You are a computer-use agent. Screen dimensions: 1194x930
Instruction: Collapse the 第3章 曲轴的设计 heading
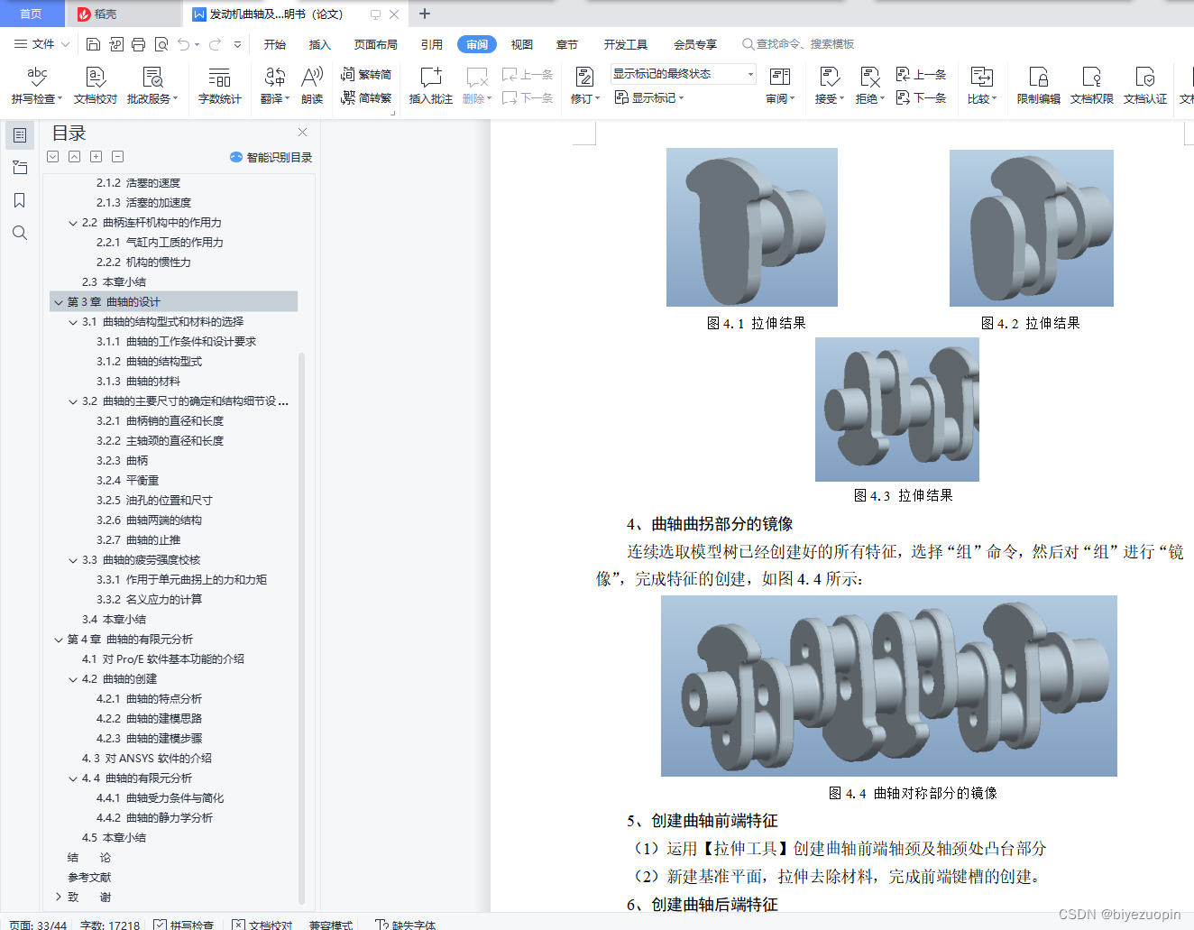tap(59, 302)
